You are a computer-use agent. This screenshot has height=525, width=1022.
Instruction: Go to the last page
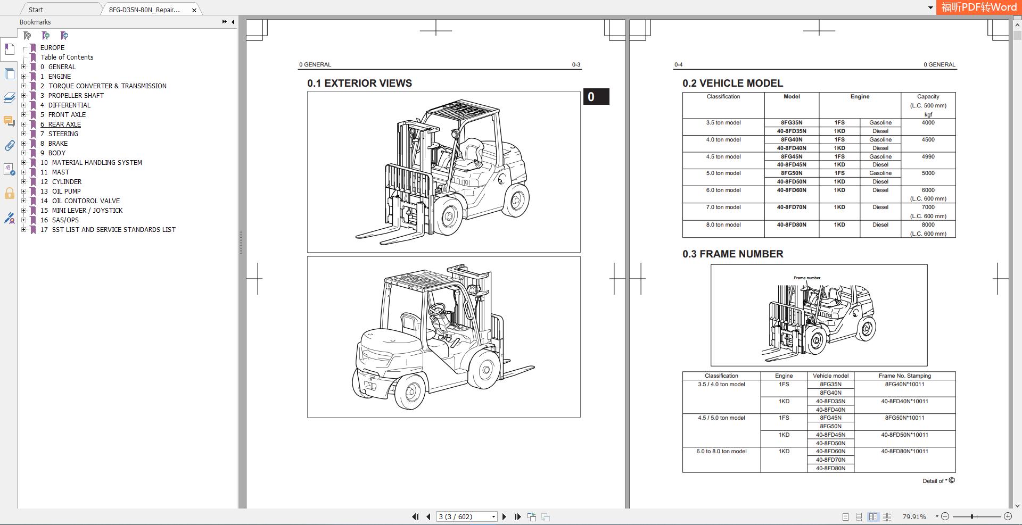click(517, 516)
